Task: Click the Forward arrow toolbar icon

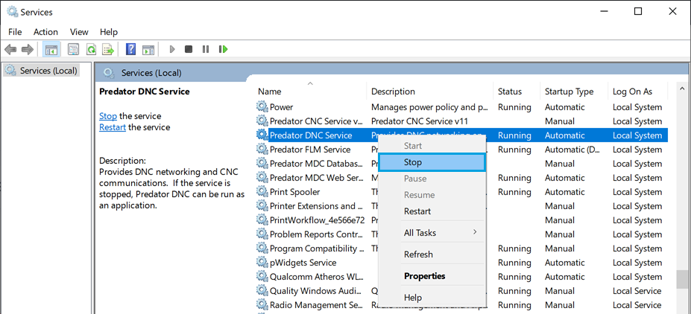Action: [x=28, y=49]
